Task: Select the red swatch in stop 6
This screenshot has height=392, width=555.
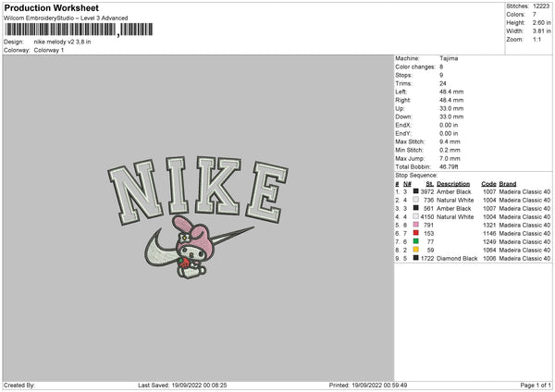Action: pyautogui.click(x=416, y=233)
